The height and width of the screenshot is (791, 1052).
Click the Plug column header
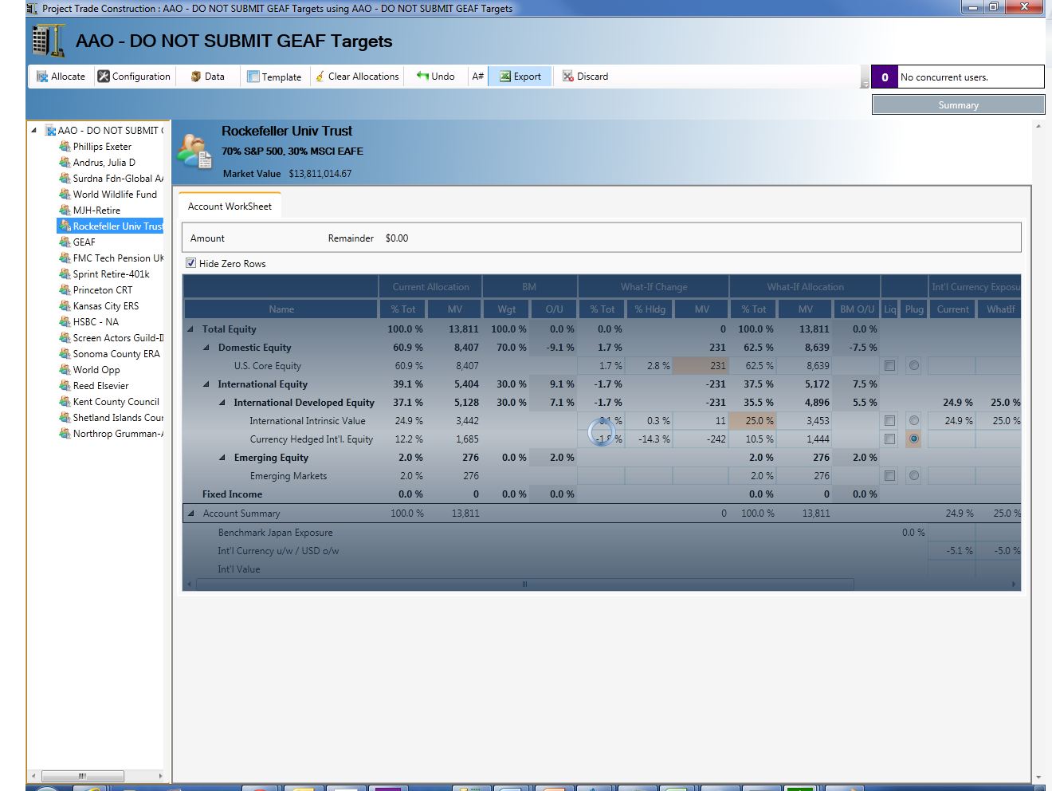914,309
